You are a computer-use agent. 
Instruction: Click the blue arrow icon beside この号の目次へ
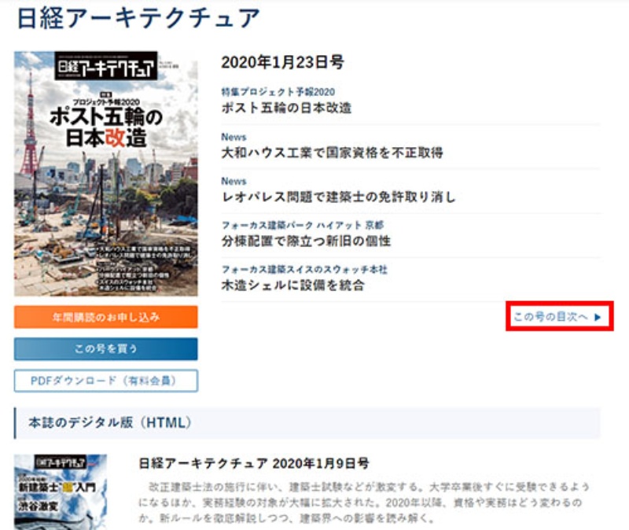coord(598,318)
